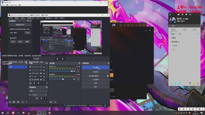Click chat bubble icon in dark window titlebar
This screenshot has width=205, height=115.
tap(121, 25)
